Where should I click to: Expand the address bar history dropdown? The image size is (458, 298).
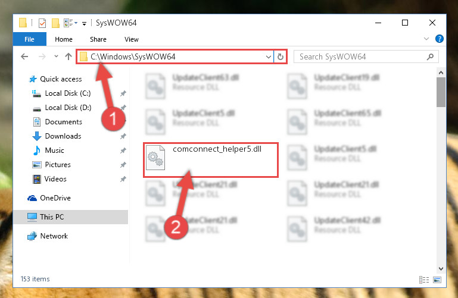click(269, 57)
